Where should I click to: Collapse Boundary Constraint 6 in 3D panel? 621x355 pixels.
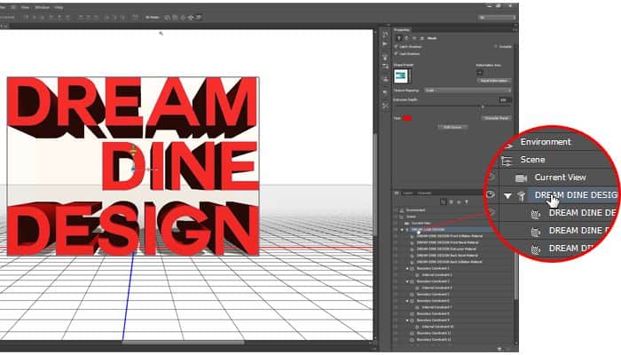[407, 301]
